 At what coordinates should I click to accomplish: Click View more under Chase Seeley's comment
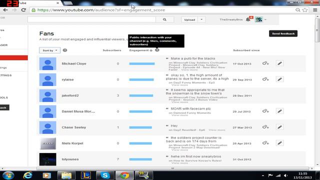[x=216, y=130]
